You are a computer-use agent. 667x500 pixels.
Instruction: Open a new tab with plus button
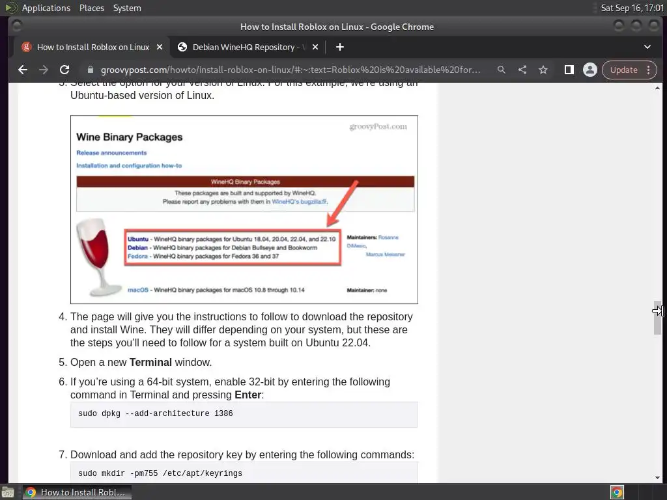(x=339, y=47)
